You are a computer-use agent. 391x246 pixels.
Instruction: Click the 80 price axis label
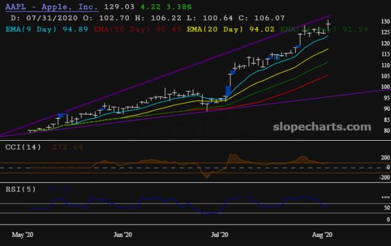(x=387, y=130)
